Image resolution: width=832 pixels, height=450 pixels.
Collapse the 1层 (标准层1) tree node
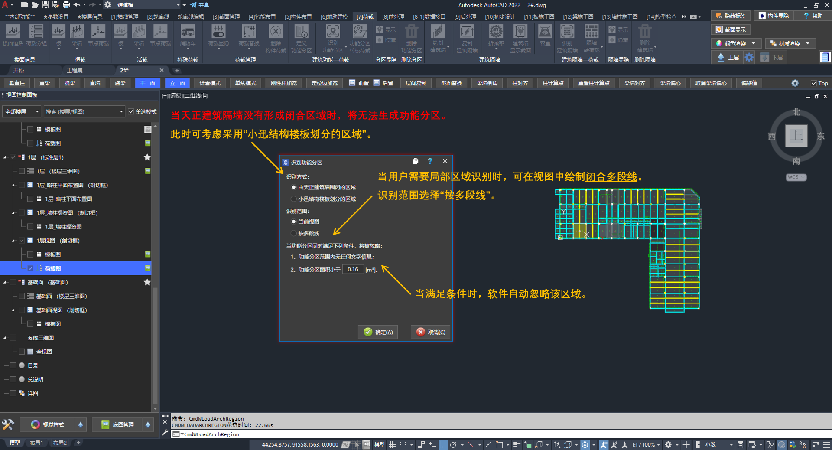click(5, 157)
